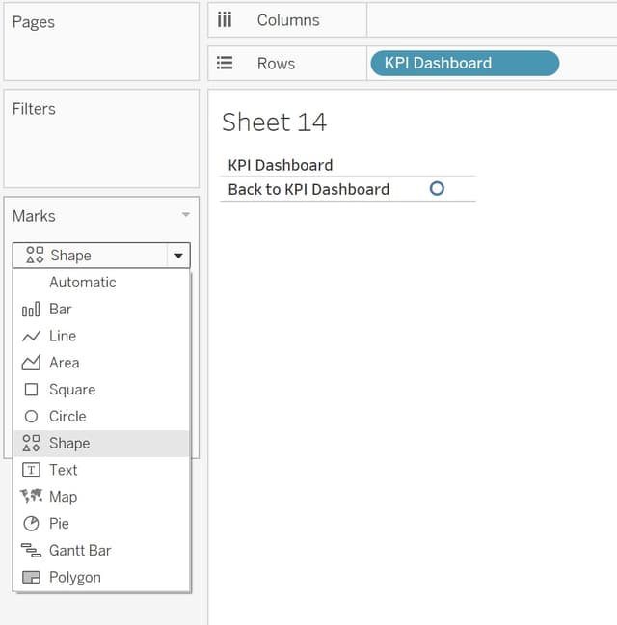Select the Text mark type icon

coord(31,470)
